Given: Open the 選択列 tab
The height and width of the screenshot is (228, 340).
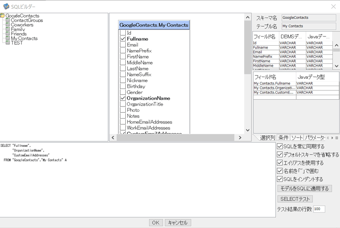Looking at the screenshot, I should pos(267,138).
